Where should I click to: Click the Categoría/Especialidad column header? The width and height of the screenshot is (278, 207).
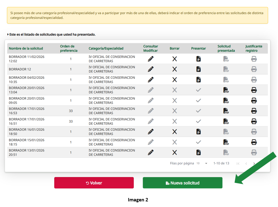(x=106, y=49)
